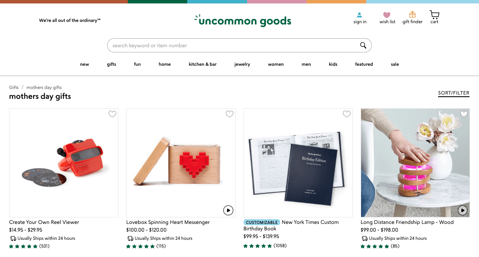Favorite the Create Your Own Reel Viewer
This screenshot has height=257, width=479.
coord(112,114)
